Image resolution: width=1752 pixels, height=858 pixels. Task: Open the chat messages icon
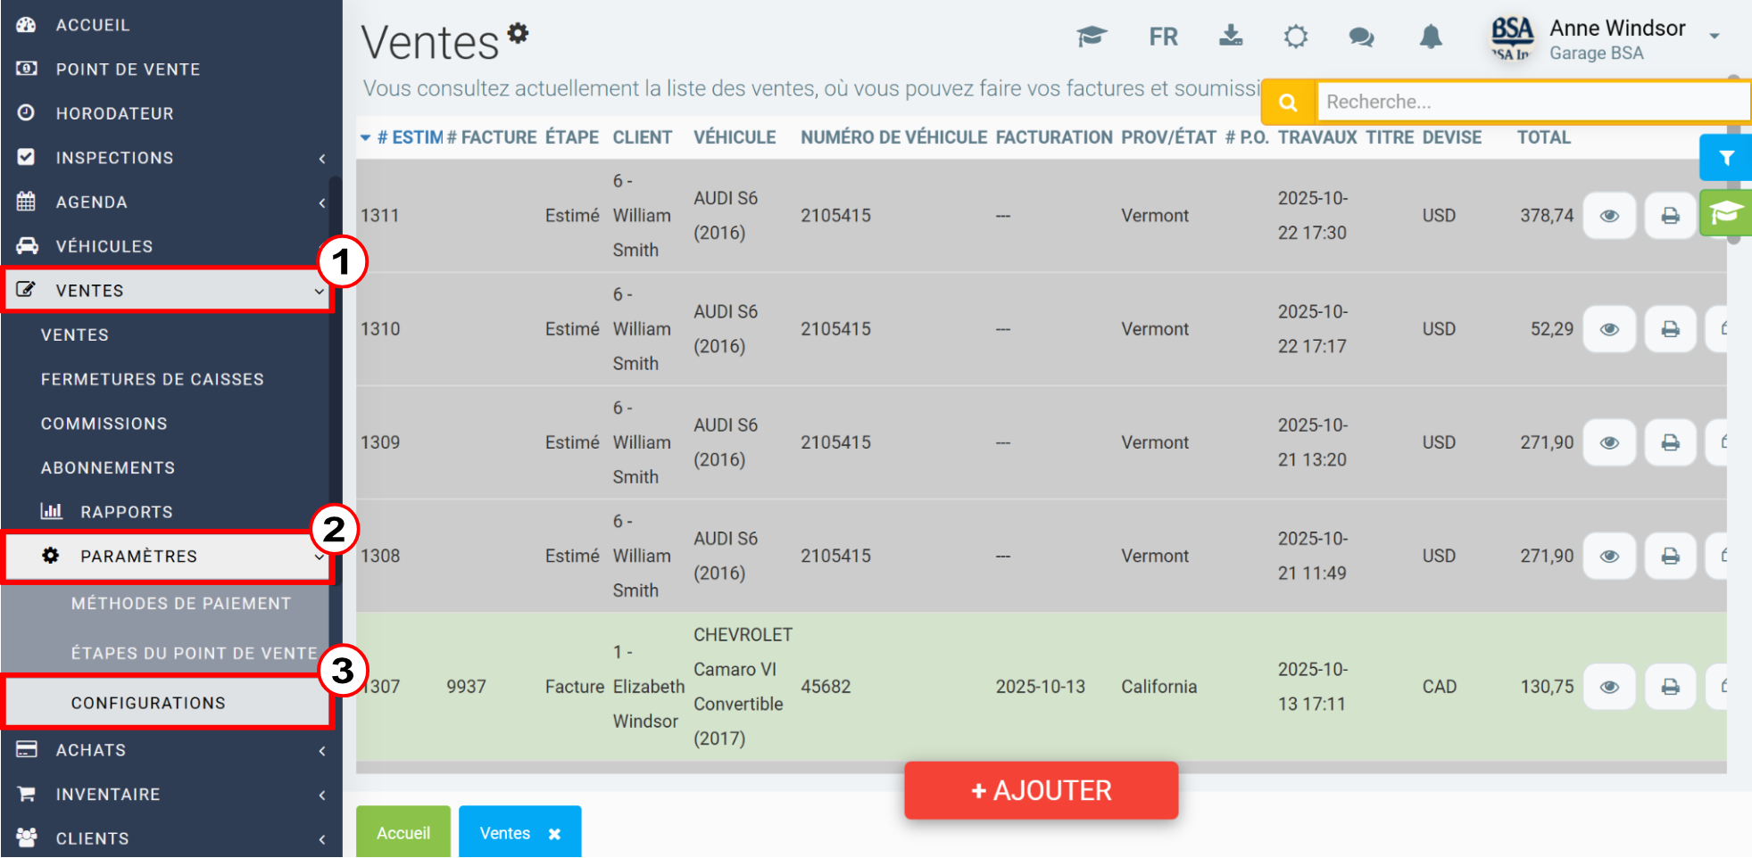(1361, 37)
